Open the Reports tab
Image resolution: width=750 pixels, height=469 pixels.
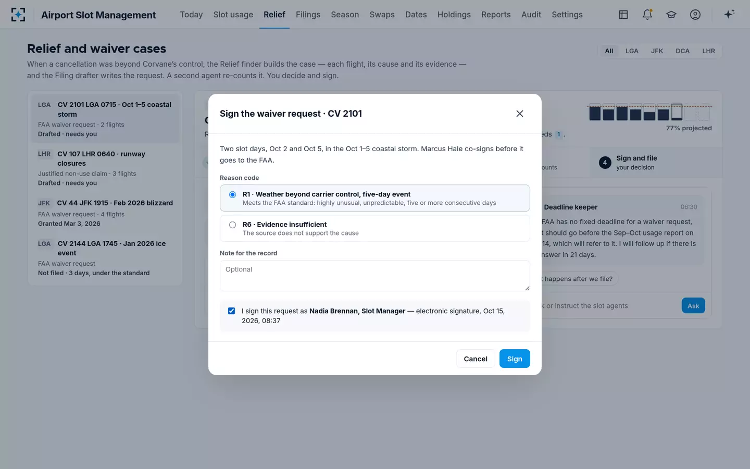[x=496, y=15]
